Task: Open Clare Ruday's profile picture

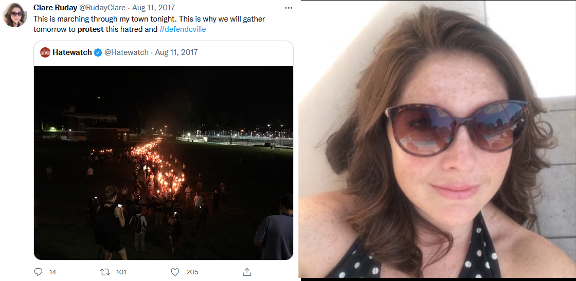Action: tap(15, 15)
